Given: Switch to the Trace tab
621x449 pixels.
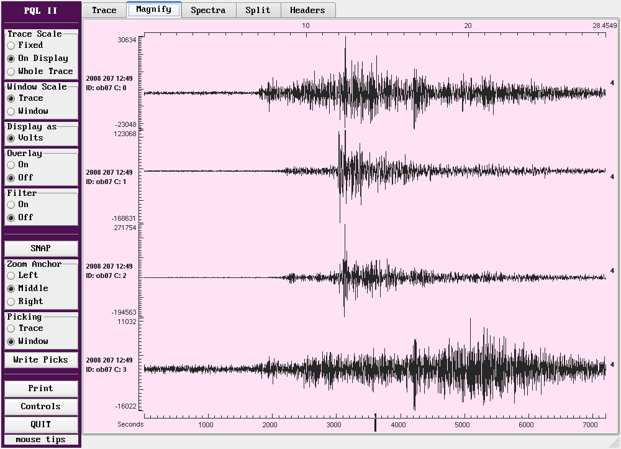Looking at the screenshot, I should 104,10.
